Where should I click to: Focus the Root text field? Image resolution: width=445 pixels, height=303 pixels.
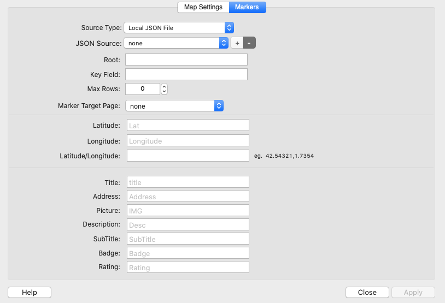pyautogui.click(x=186, y=60)
